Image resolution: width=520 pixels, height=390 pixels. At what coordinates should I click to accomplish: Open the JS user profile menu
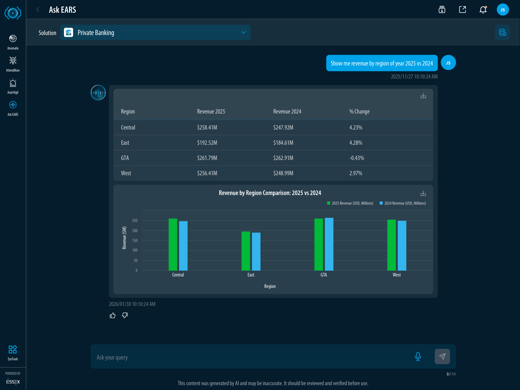pos(502,10)
